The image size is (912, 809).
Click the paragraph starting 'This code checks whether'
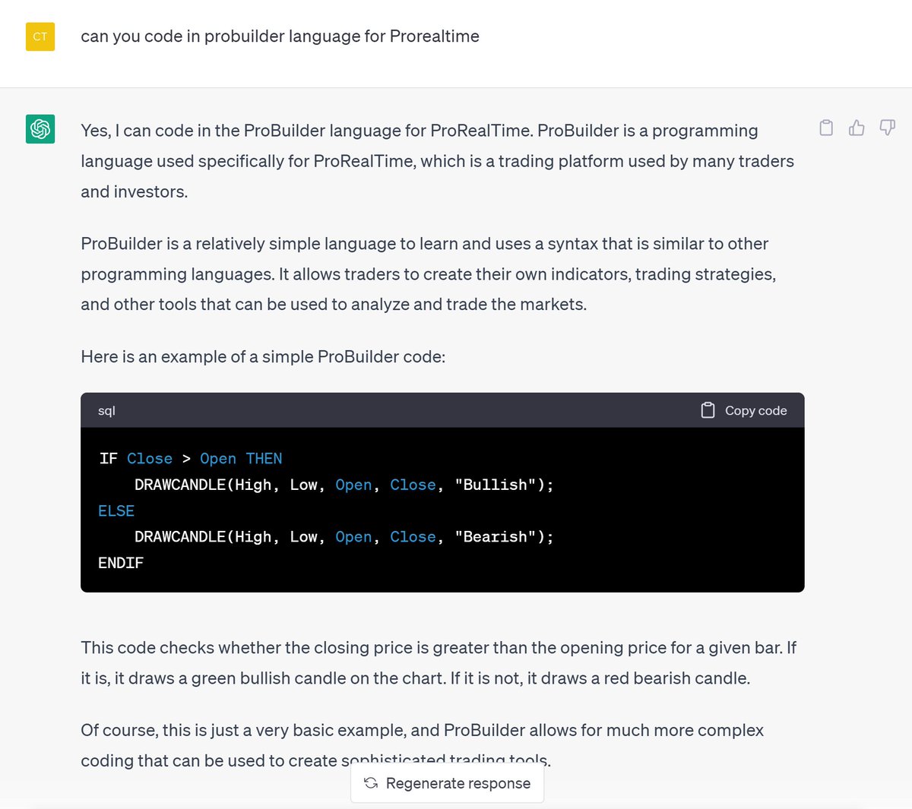[439, 663]
